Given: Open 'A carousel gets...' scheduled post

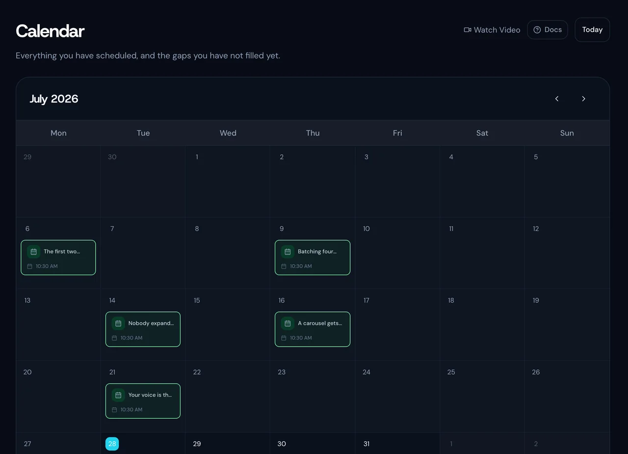Looking at the screenshot, I should 313,329.
